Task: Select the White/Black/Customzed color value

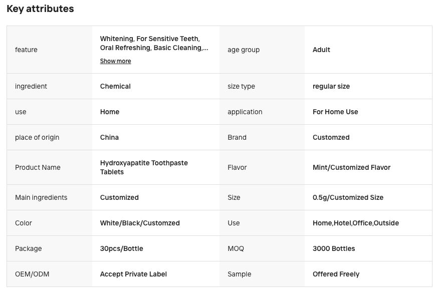Action: click(x=140, y=223)
